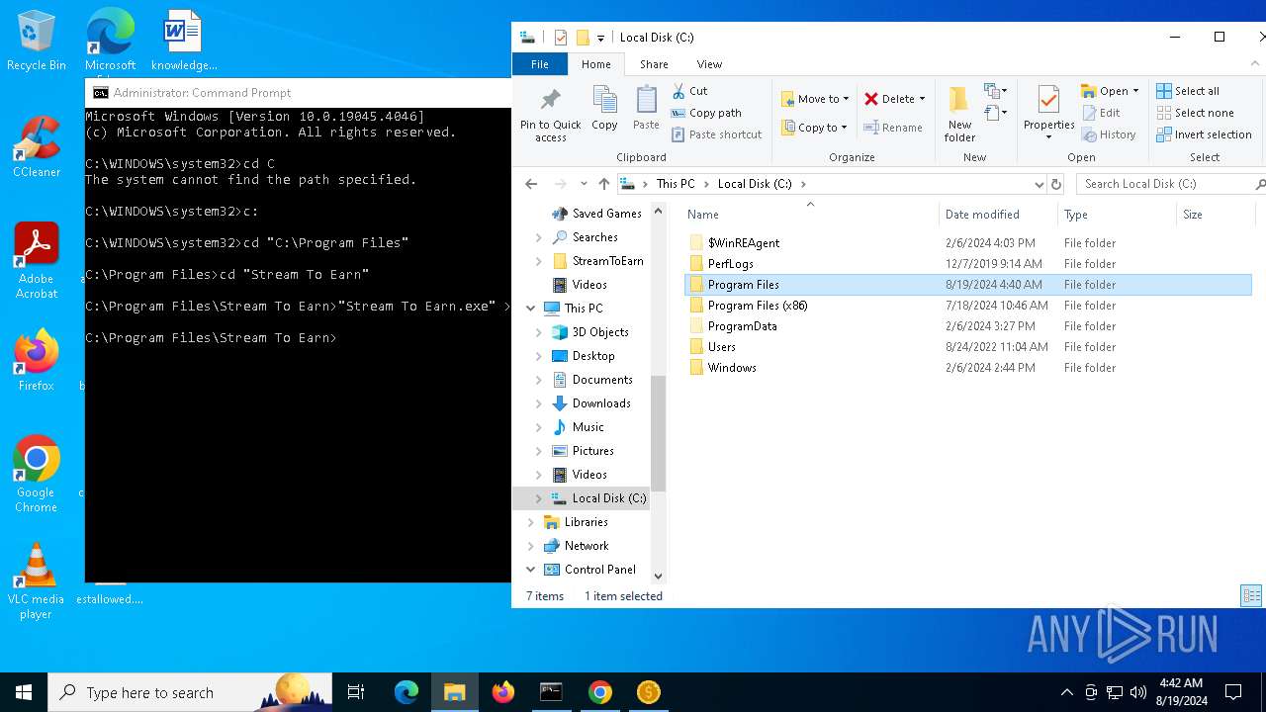Click This PC in address breadcrumb
The width and height of the screenshot is (1266, 712).
[x=676, y=184]
